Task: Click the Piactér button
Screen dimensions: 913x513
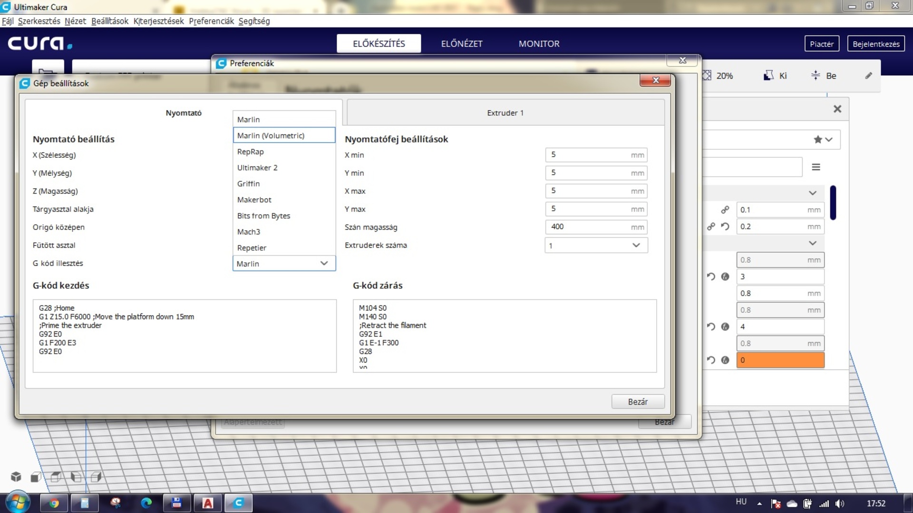Action: [822, 44]
